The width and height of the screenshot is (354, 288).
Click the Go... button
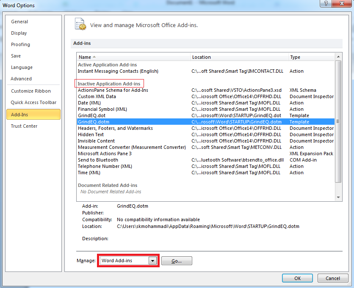click(177, 261)
